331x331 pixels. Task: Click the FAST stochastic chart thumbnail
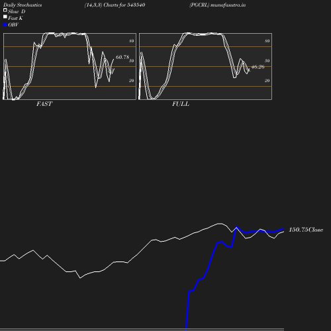tap(70, 66)
